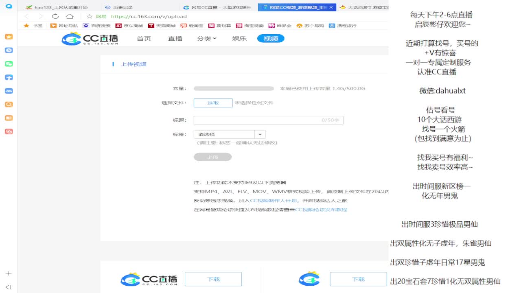Viewport: 521px width, 293px height.
Task: Click the 上传视频 section heading
Action: click(134, 64)
